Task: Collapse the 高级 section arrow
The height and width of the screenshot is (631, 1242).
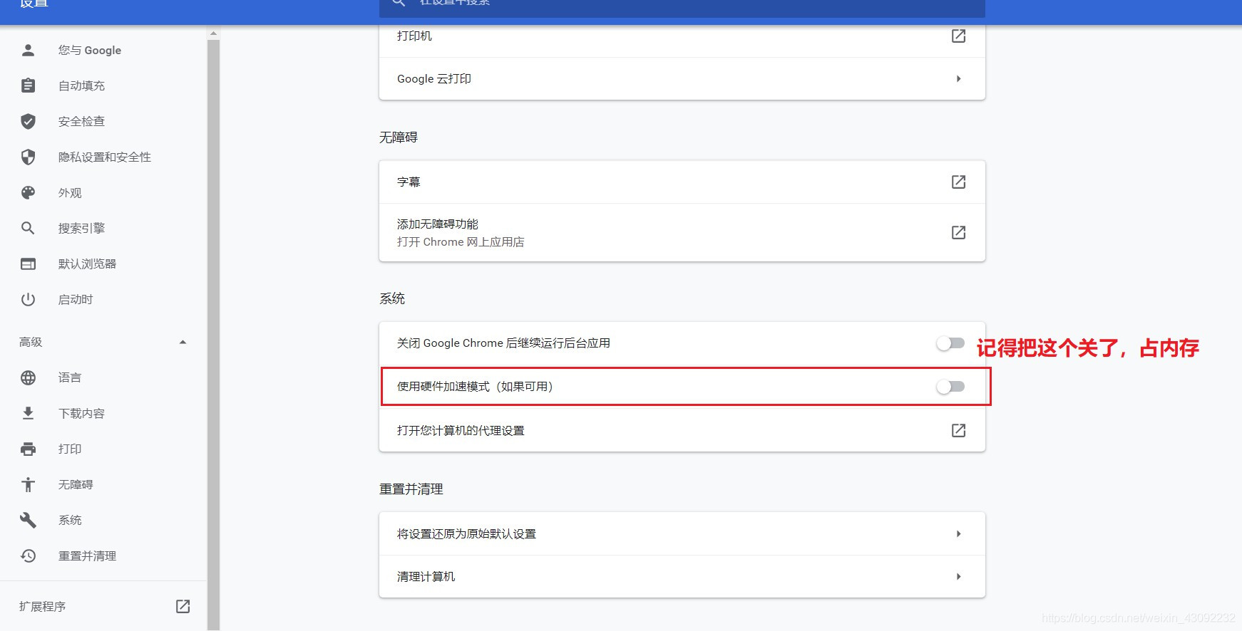Action: 183,342
